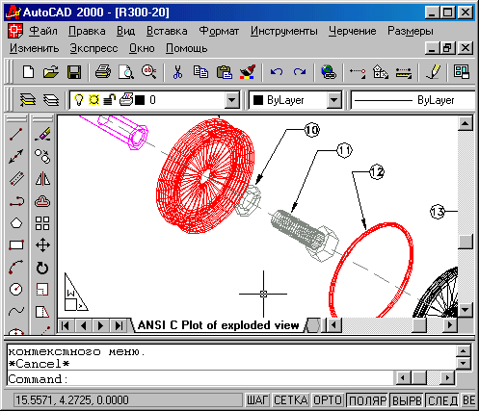Open the Черчение menu
The height and width of the screenshot is (411, 479).
(x=353, y=31)
